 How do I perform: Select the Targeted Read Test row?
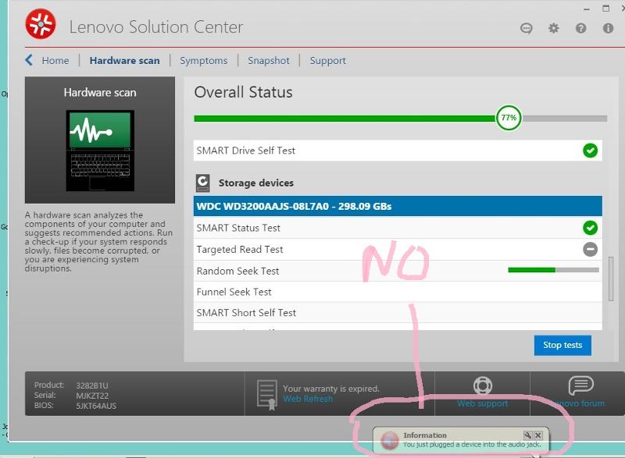(398, 250)
